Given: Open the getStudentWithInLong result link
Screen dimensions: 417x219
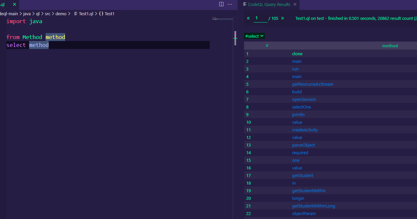Looking at the screenshot, I should point(313,206).
